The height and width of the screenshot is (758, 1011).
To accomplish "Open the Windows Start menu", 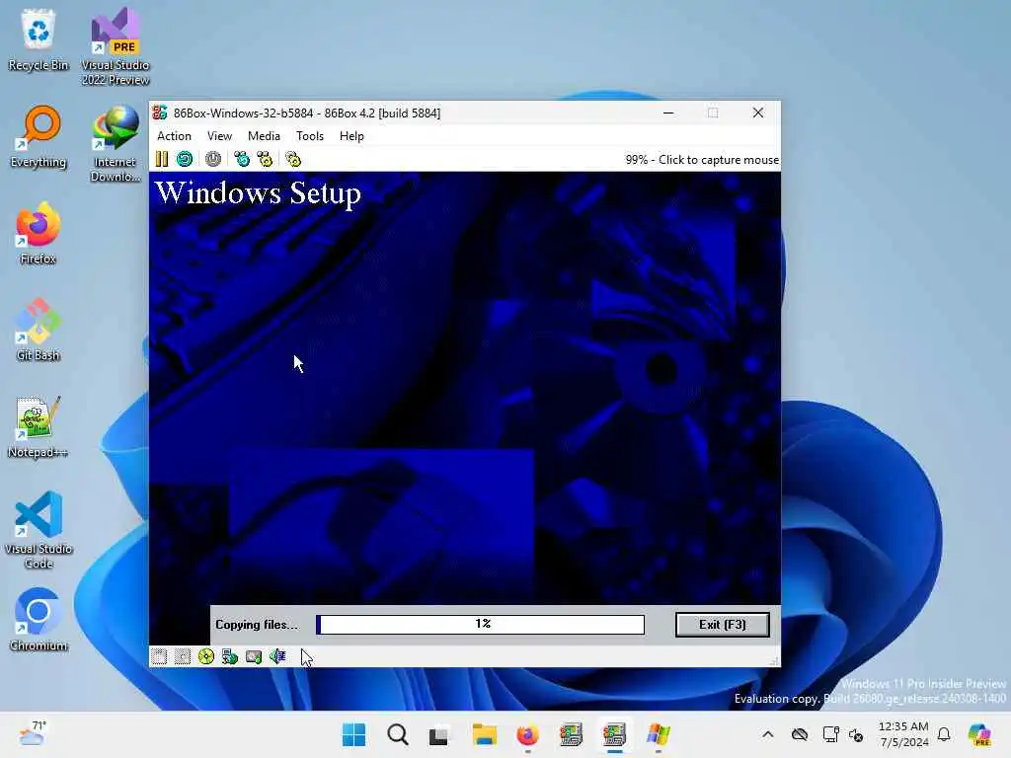I will pyautogui.click(x=354, y=734).
